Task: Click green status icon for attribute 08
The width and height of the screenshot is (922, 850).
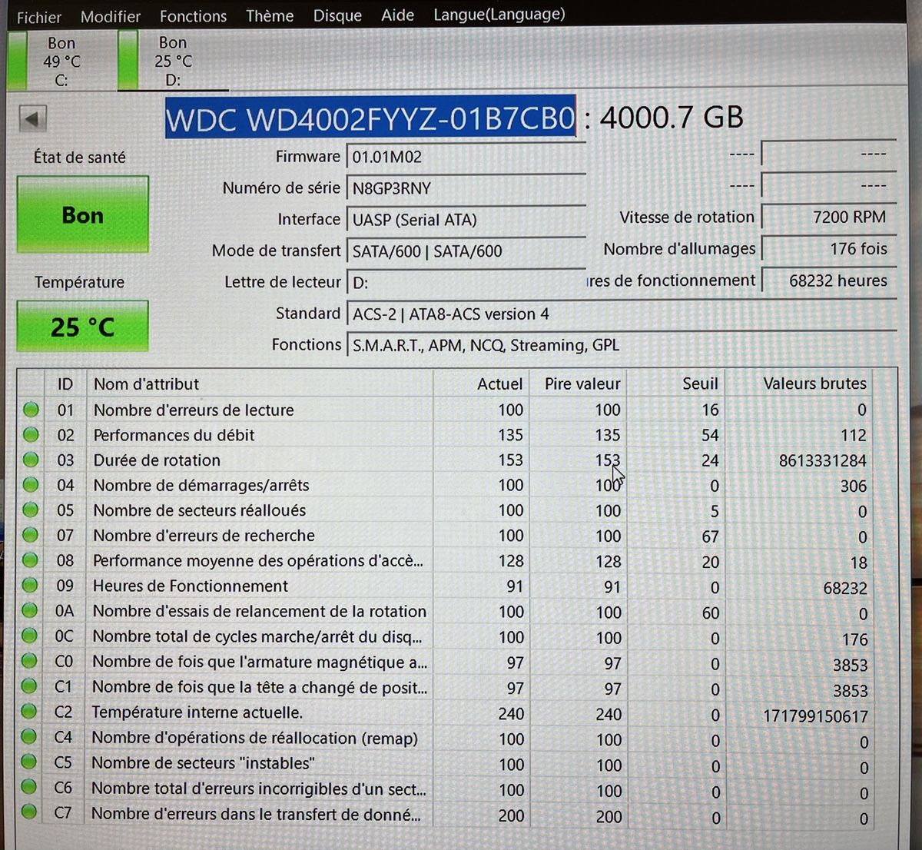Action: [x=30, y=559]
